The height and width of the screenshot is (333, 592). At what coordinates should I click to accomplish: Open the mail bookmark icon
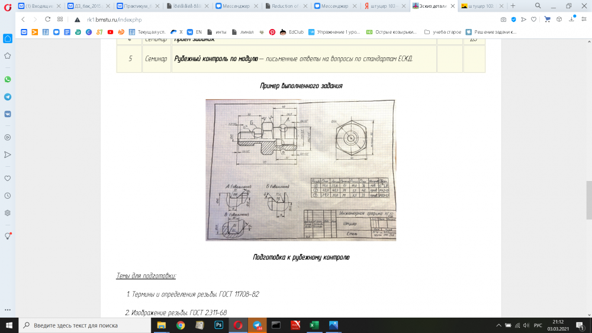point(24,32)
